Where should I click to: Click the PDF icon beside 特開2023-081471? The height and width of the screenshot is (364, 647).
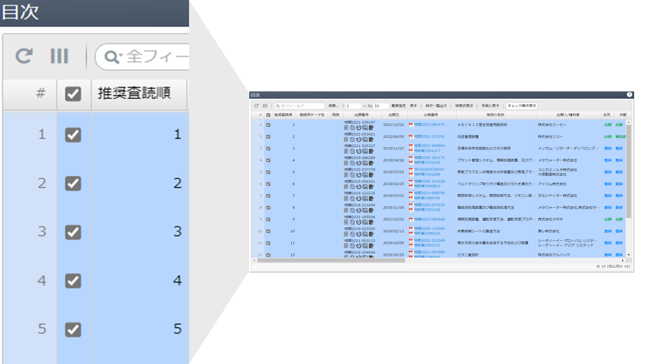click(x=411, y=124)
